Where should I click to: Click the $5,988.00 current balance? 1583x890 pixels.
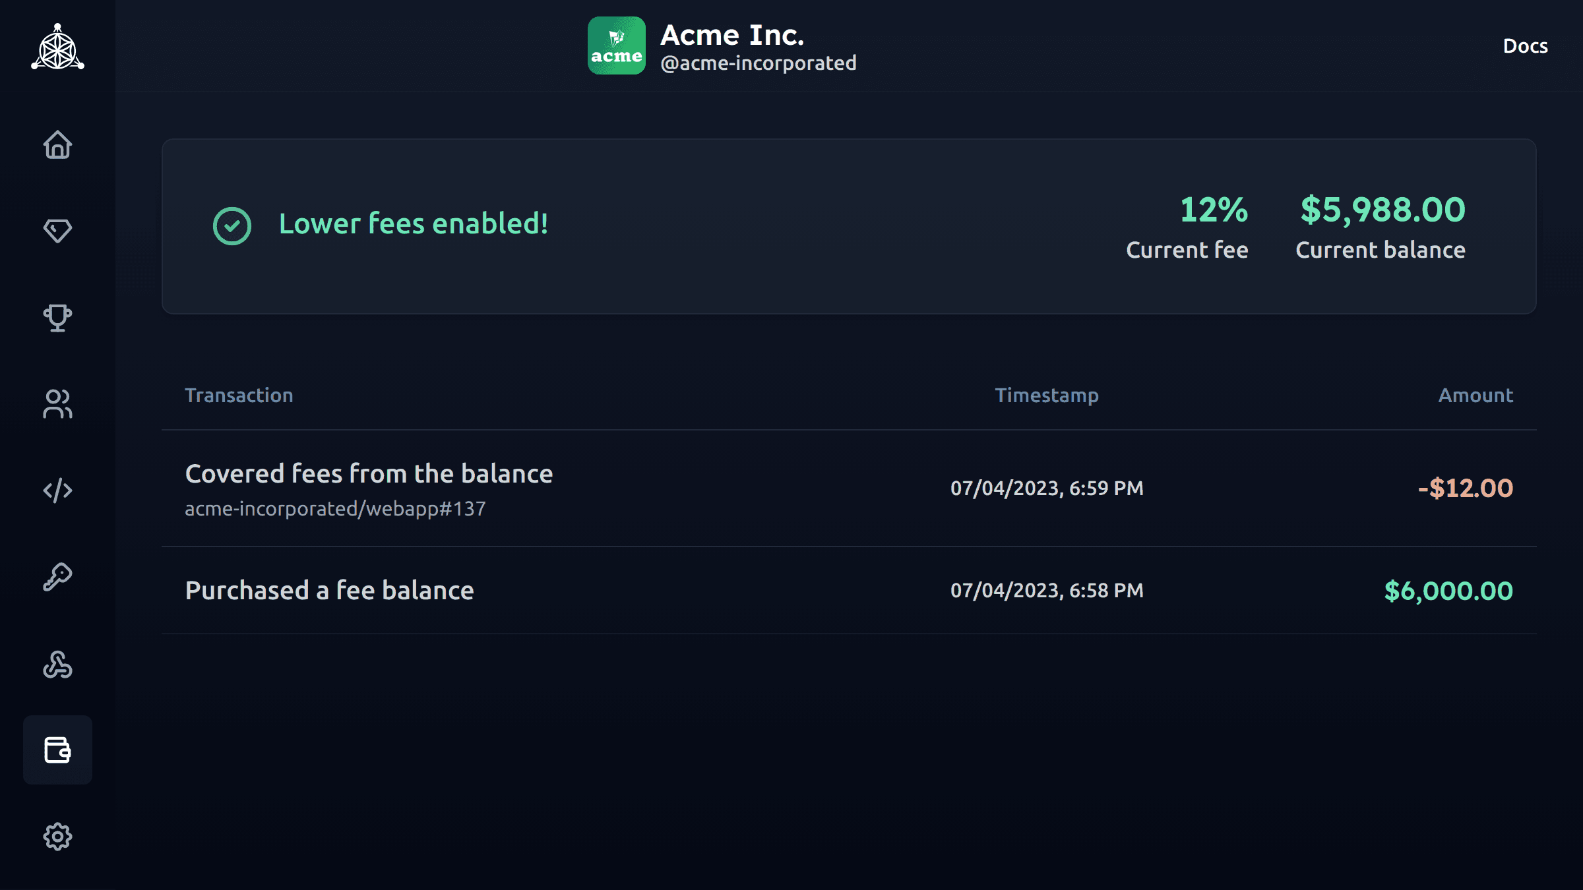click(x=1382, y=210)
